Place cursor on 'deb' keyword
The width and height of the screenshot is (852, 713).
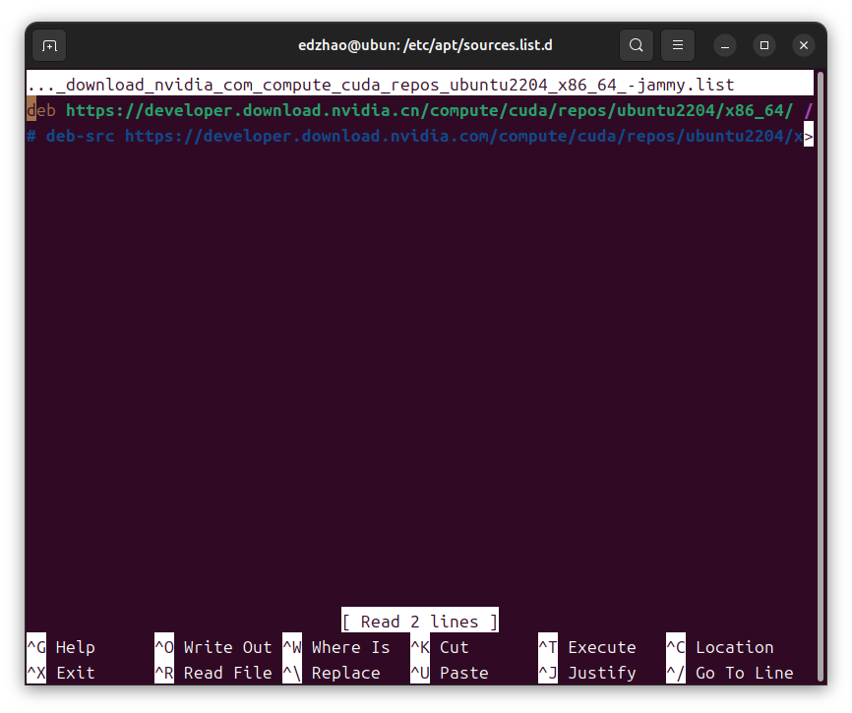(x=41, y=111)
